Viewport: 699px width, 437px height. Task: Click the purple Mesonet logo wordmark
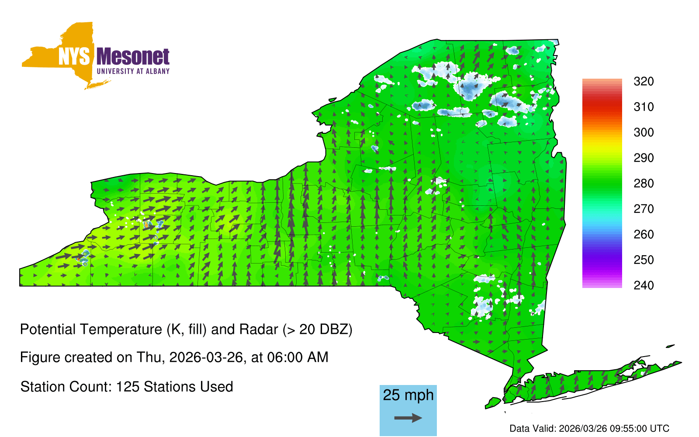(x=133, y=57)
